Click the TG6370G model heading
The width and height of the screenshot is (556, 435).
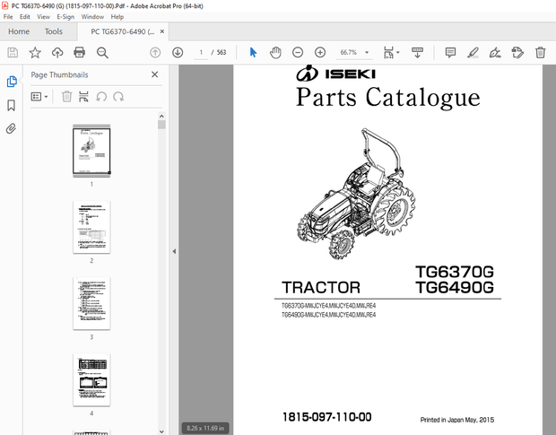[455, 272]
